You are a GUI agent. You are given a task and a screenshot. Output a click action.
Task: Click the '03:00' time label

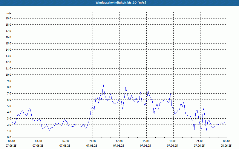(x=39, y=141)
